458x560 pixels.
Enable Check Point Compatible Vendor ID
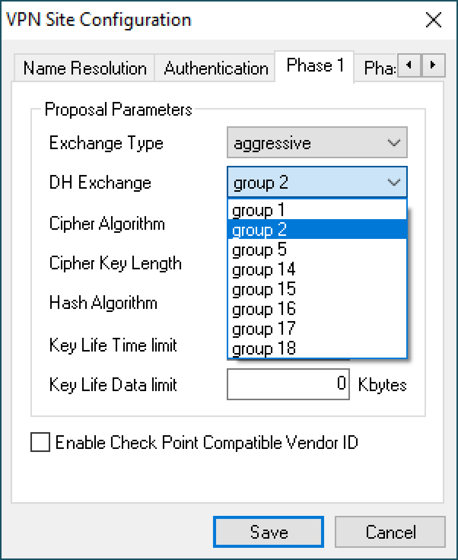pos(41,442)
